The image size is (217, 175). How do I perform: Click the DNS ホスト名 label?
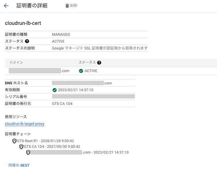pyautogui.click(x=16, y=83)
